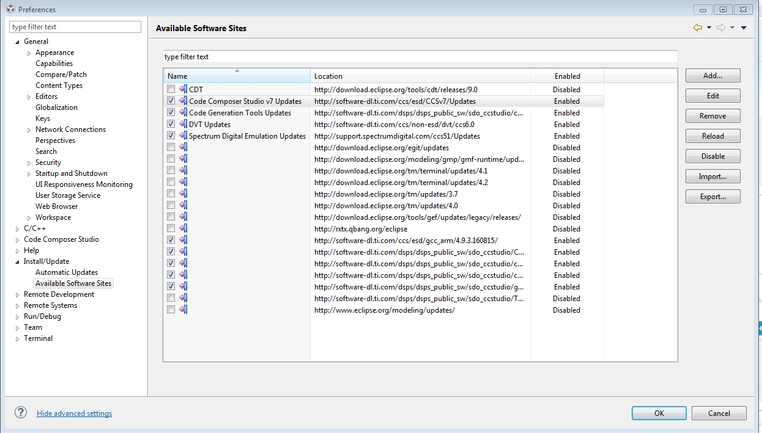Click the site icon for gef legacy releases row
Screen dimensions: 762x433
point(183,217)
